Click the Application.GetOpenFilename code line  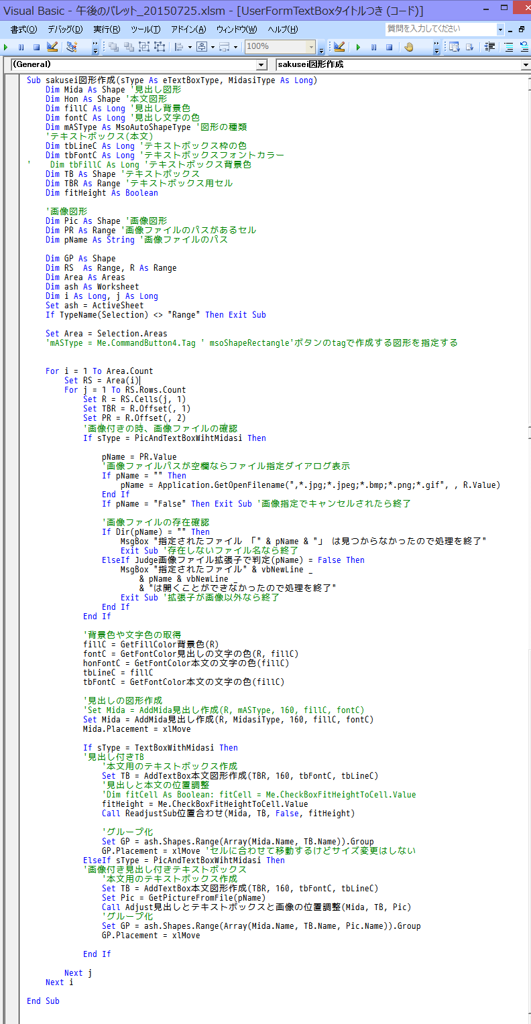click(x=310, y=485)
